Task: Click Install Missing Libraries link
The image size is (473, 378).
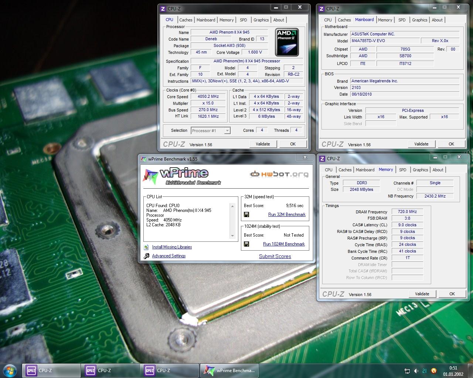Action: [x=172, y=247]
